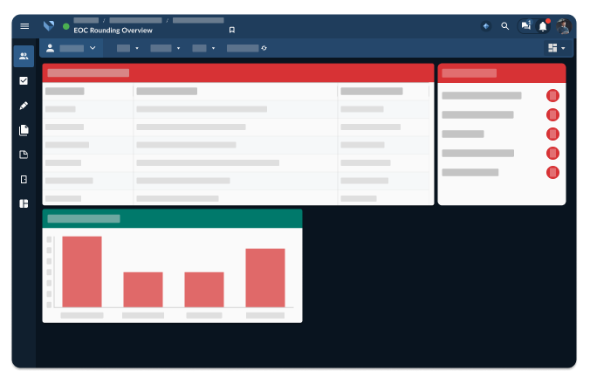The height and width of the screenshot is (378, 590).
Task: Open the checkmark tasks sidebar icon
Action: coord(24,80)
